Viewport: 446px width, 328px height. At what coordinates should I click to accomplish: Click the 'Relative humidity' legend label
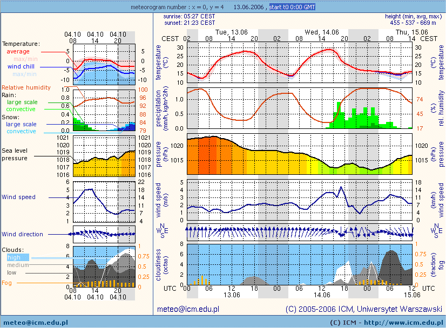pos(26,87)
